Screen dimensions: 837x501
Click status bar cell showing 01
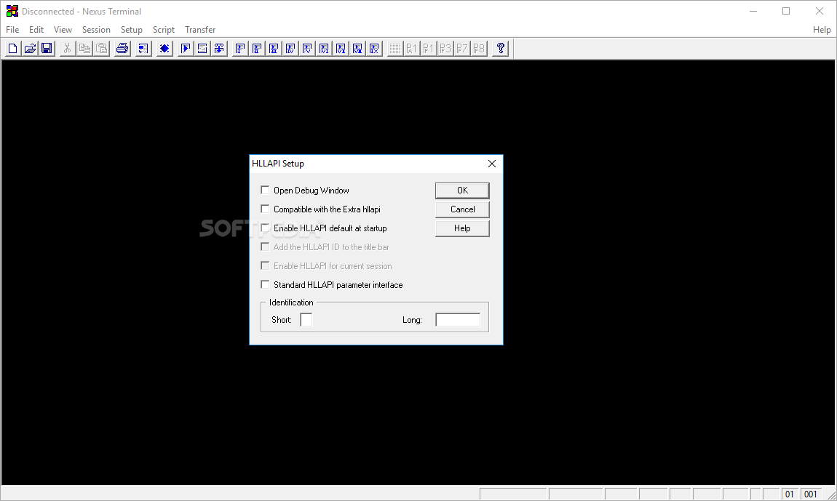pyautogui.click(x=790, y=494)
